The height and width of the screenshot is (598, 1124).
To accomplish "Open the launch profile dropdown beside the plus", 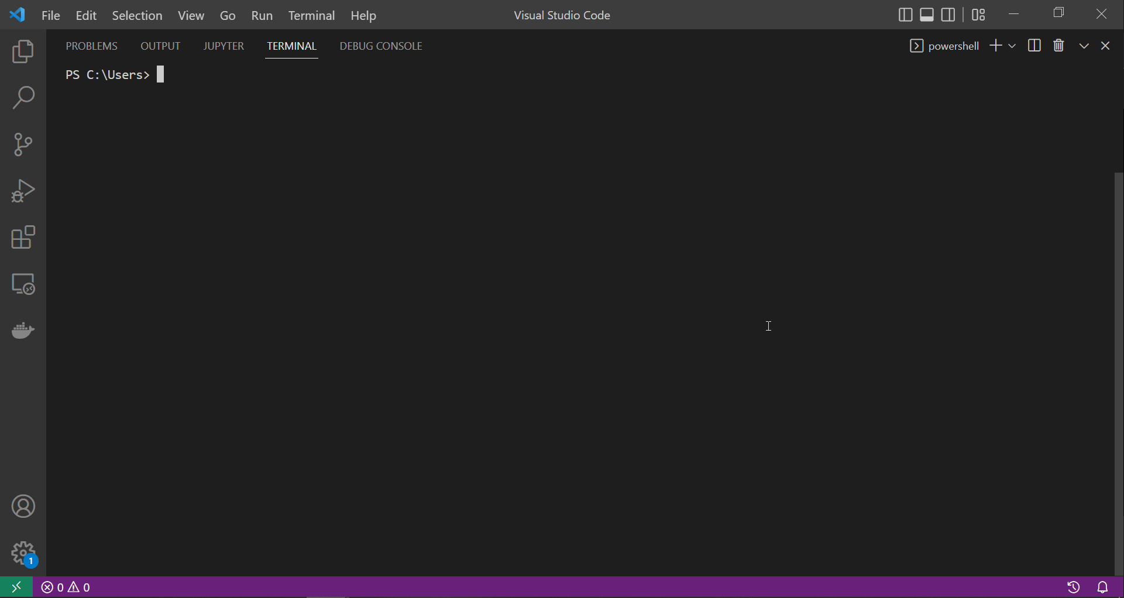I will coord(1013,46).
